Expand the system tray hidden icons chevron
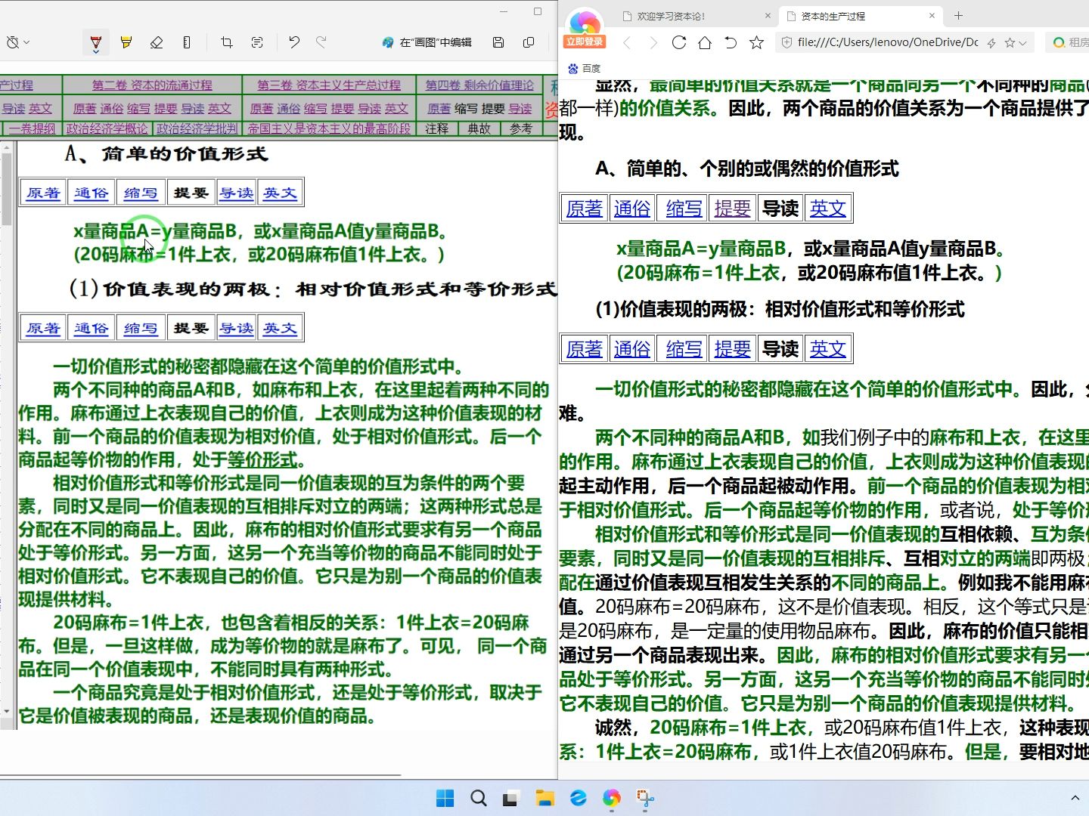Viewport: 1089px width, 816px height. click(x=1075, y=798)
